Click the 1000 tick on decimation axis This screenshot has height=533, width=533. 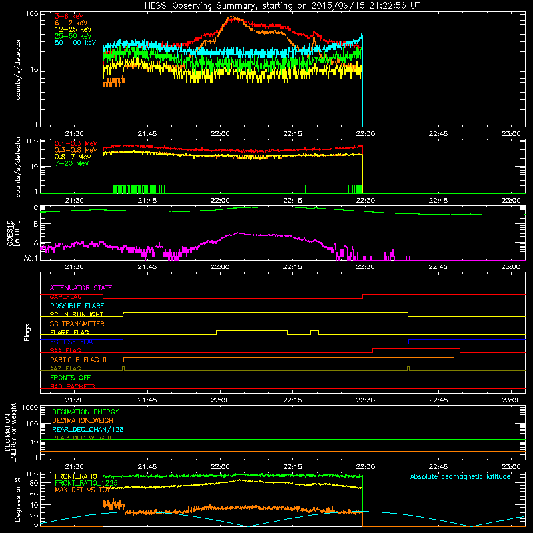click(30, 407)
